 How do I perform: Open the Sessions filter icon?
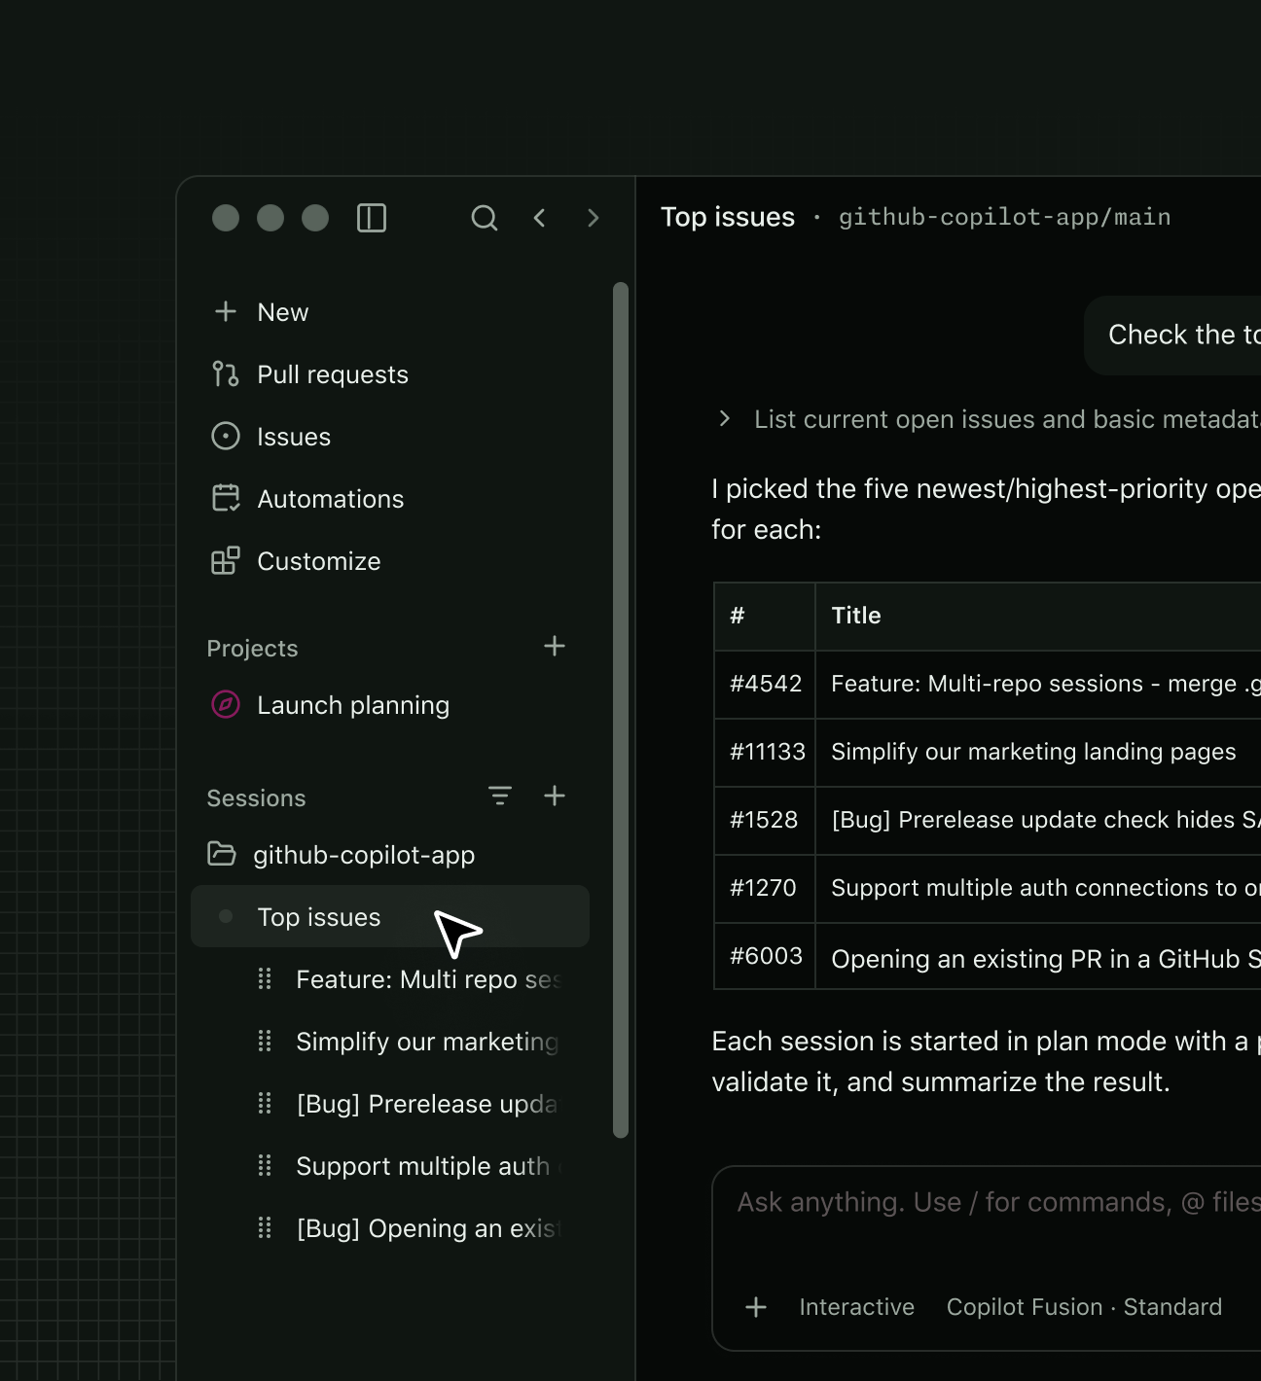pyautogui.click(x=500, y=796)
